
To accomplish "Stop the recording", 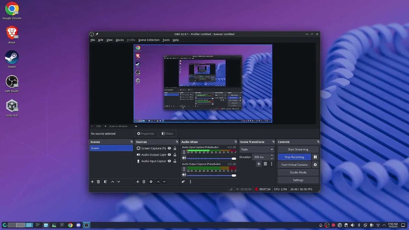I will click(x=294, y=157).
